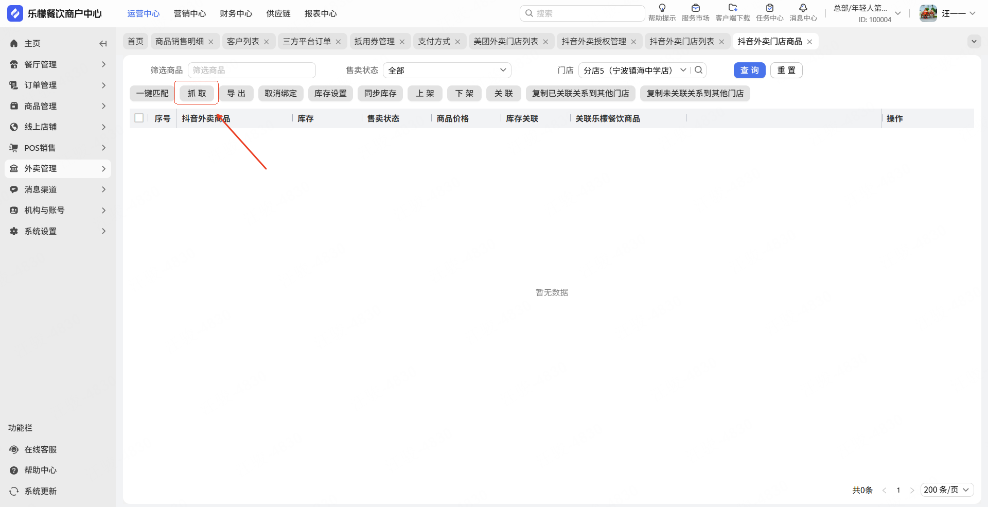Focus the top 搜索 box
988x507 pixels.
click(583, 13)
